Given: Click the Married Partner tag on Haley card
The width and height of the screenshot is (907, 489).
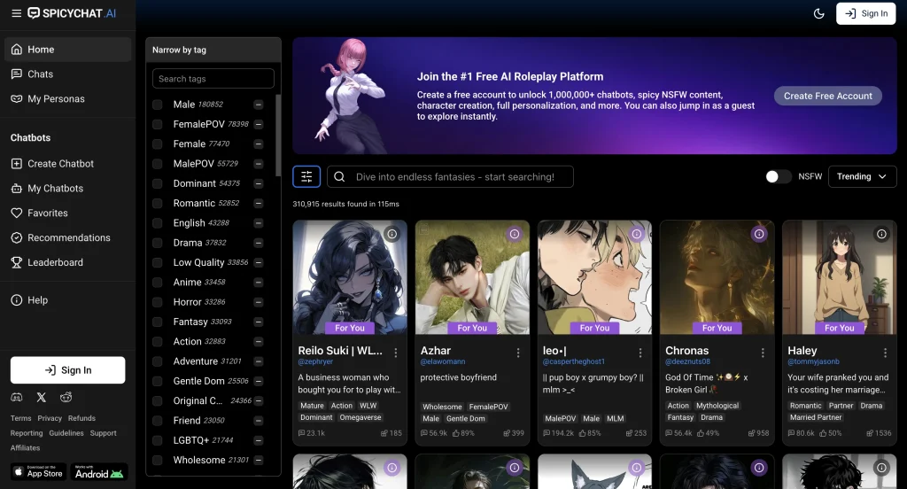Looking at the screenshot, I should 816,417.
